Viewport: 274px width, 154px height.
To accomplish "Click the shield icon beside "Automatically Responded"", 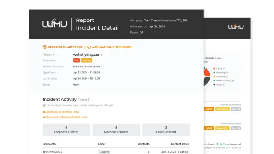I will coord(89,47).
